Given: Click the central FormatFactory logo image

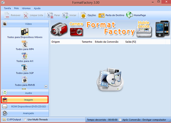Looking at the screenshot, I should [110, 79].
